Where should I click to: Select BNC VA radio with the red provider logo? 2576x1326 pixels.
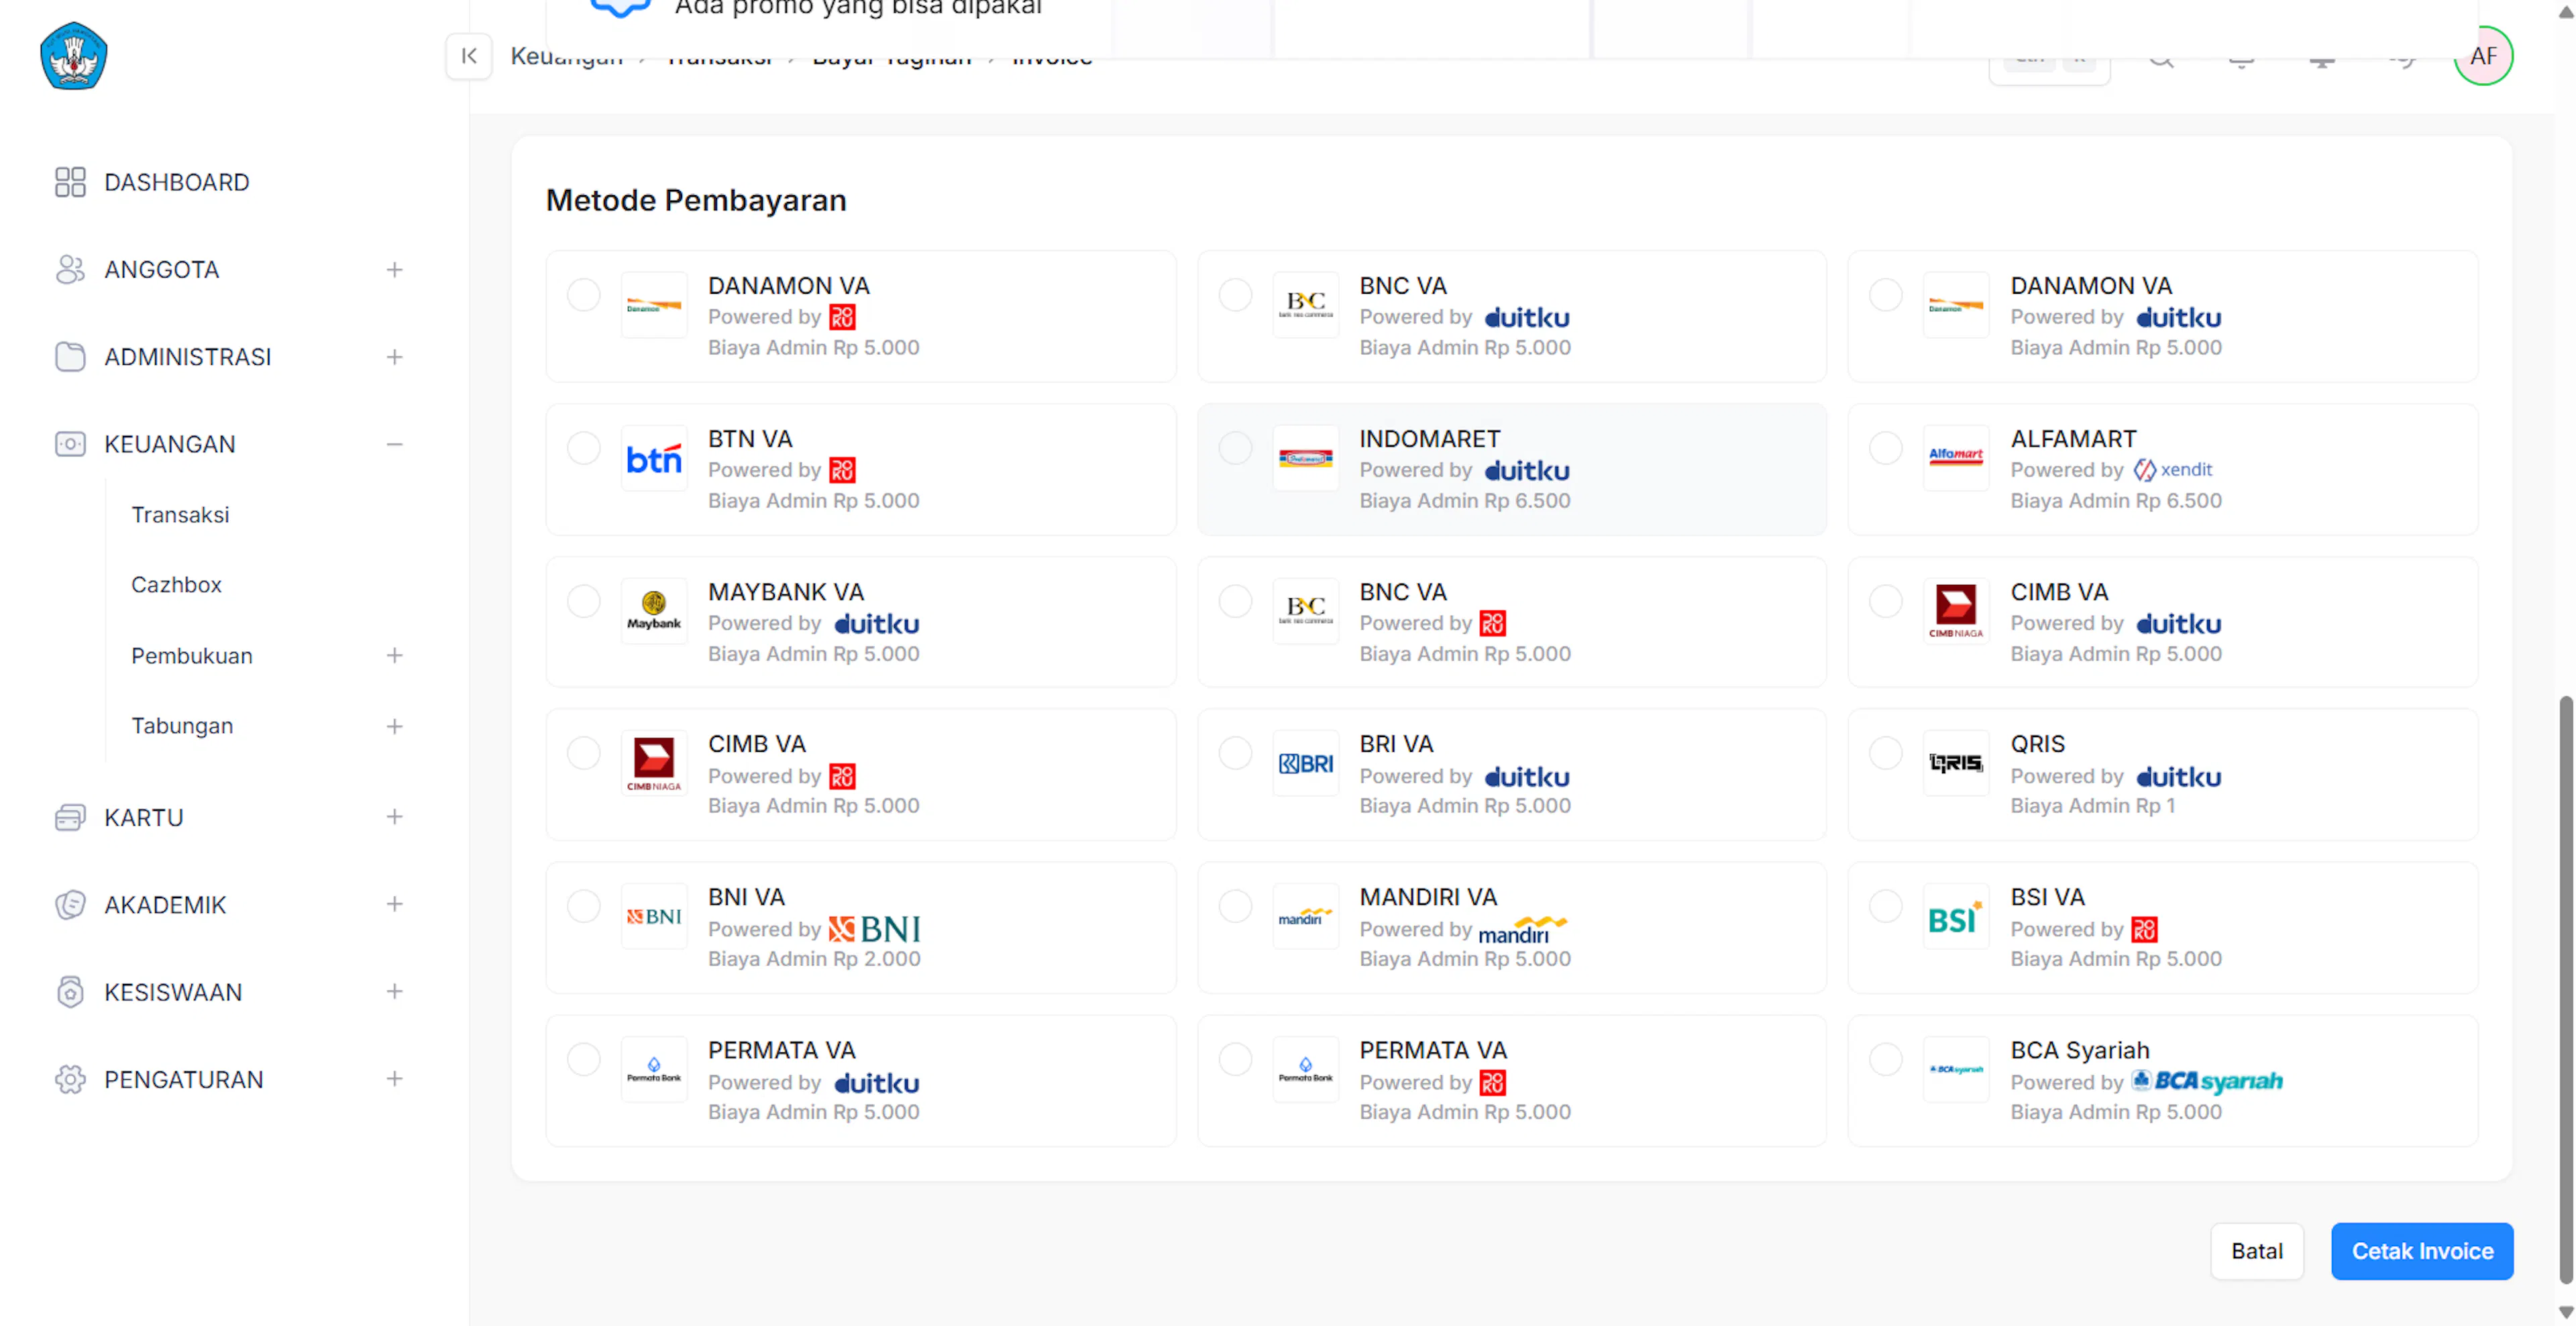coord(1235,601)
